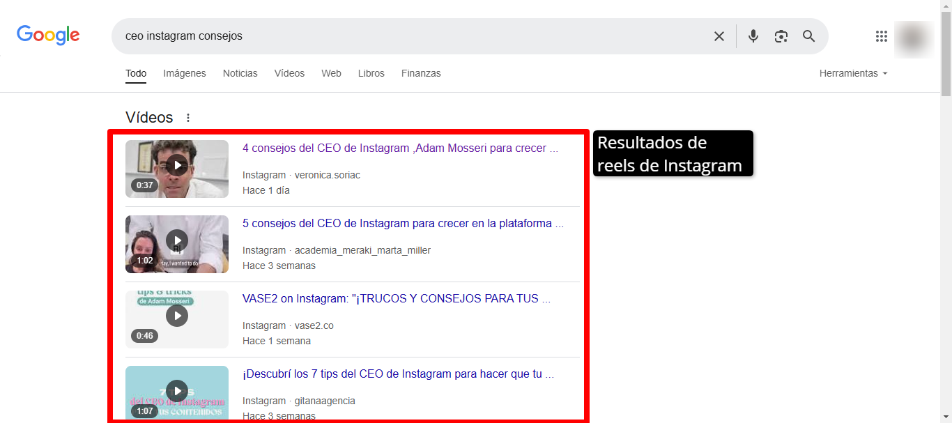Start voice search with microphone icon
Viewport: 952px width, 423px height.
(x=753, y=36)
